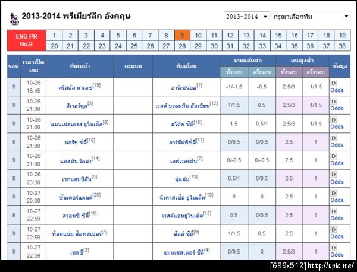Open Chelsea team link
The width and height of the screenshot is (357, 272).
point(77,252)
